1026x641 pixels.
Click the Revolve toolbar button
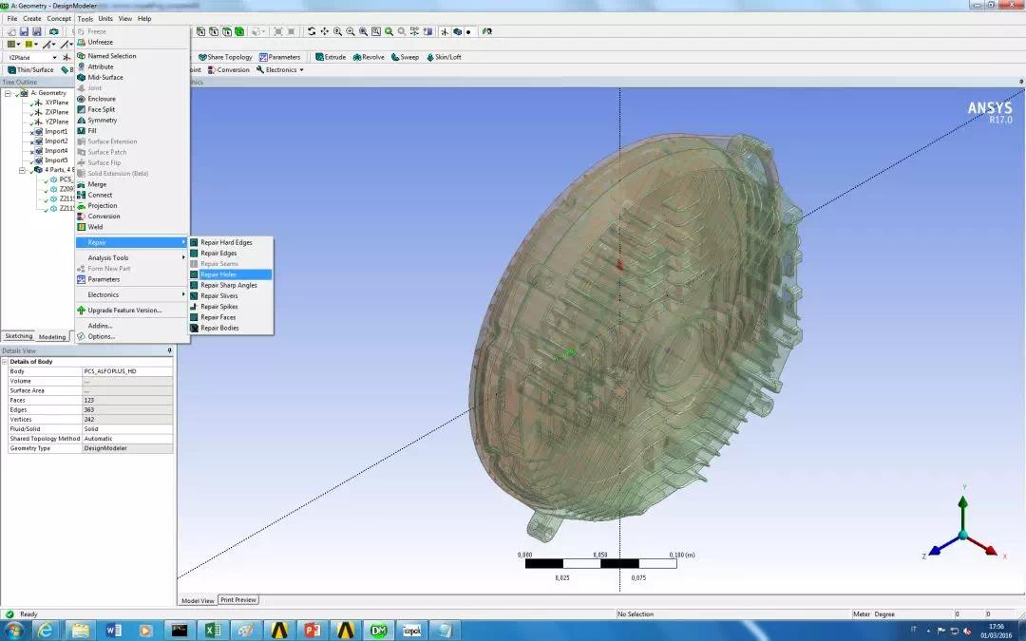369,58
